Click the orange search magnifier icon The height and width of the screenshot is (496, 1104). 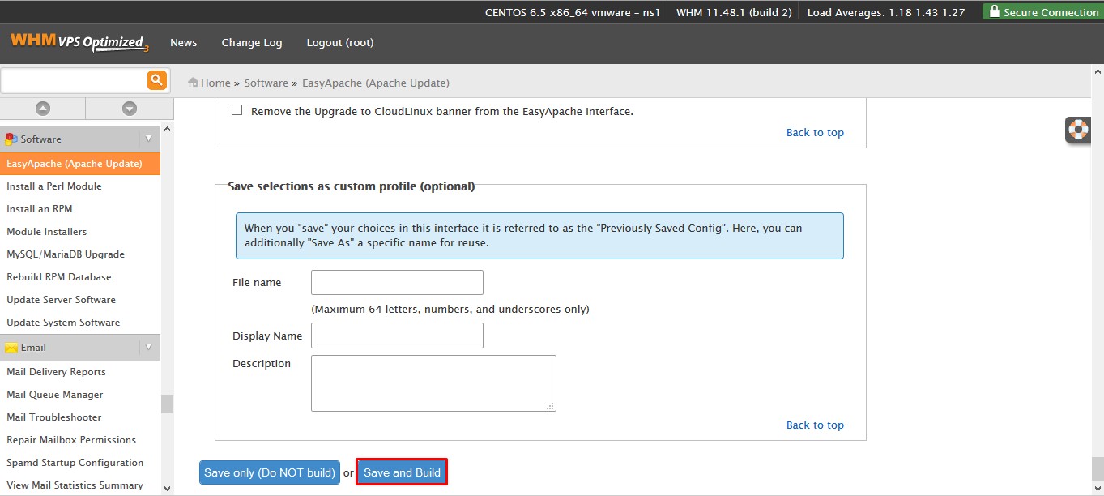point(156,79)
